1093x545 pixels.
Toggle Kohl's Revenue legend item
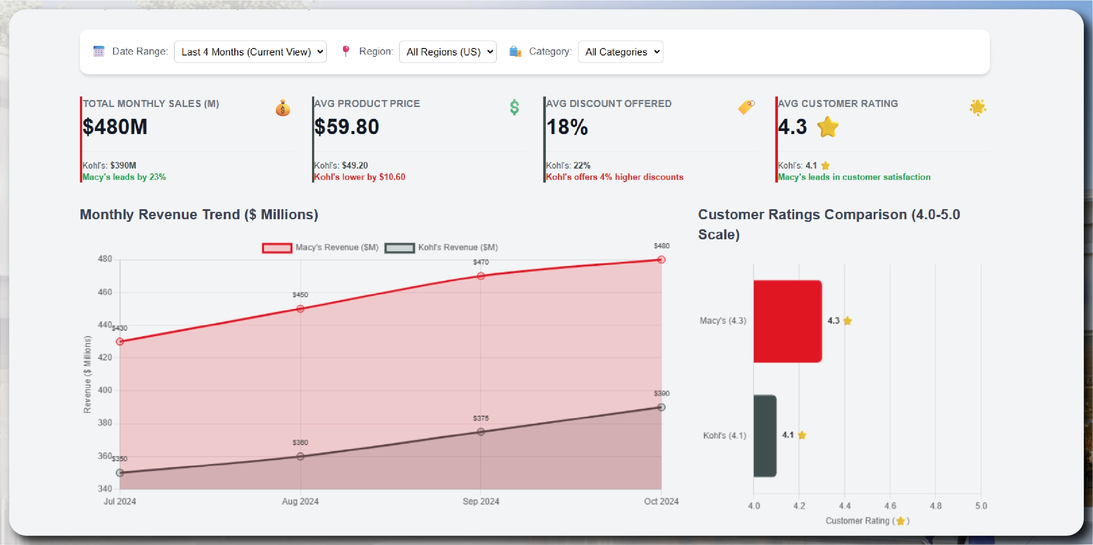click(x=441, y=248)
